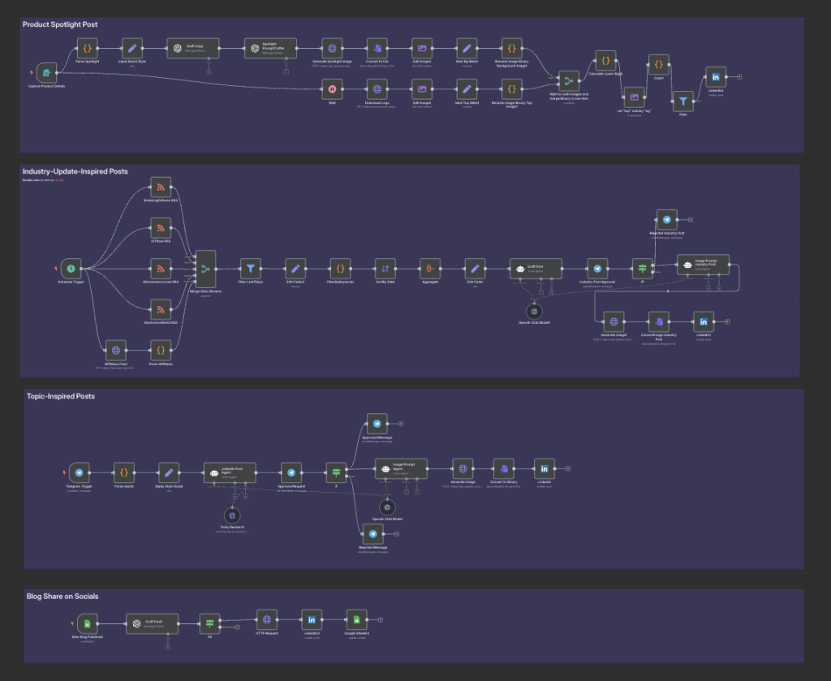831x681 pixels.
Task: Click the Product Spotlight Post sticky title
Action: pos(60,24)
